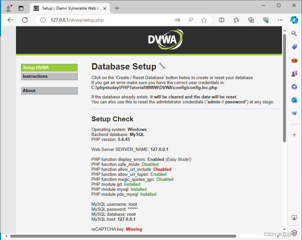Toggle split screen view icon
Image resolution: width=302 pixels, height=240 pixels.
coord(221,20)
